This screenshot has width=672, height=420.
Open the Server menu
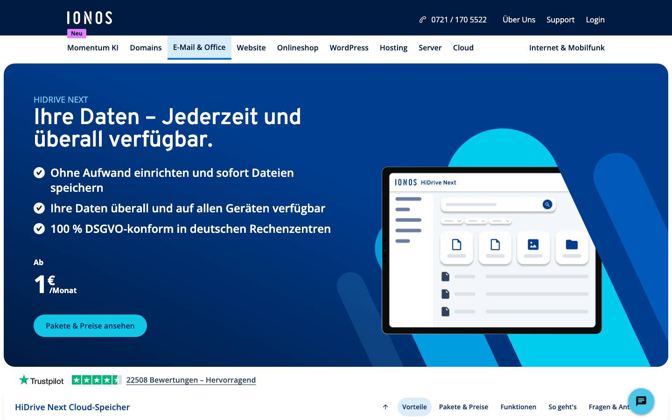coord(430,48)
